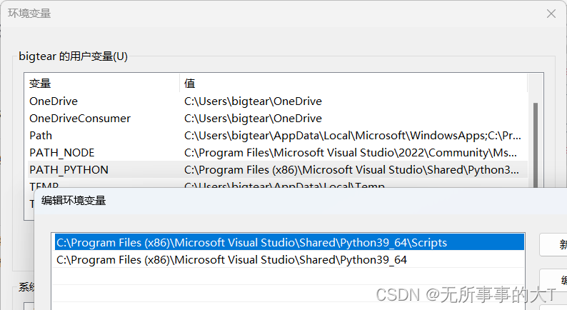Close the 环境变量 dialog window
Image resolution: width=567 pixels, height=310 pixels.
pos(551,14)
